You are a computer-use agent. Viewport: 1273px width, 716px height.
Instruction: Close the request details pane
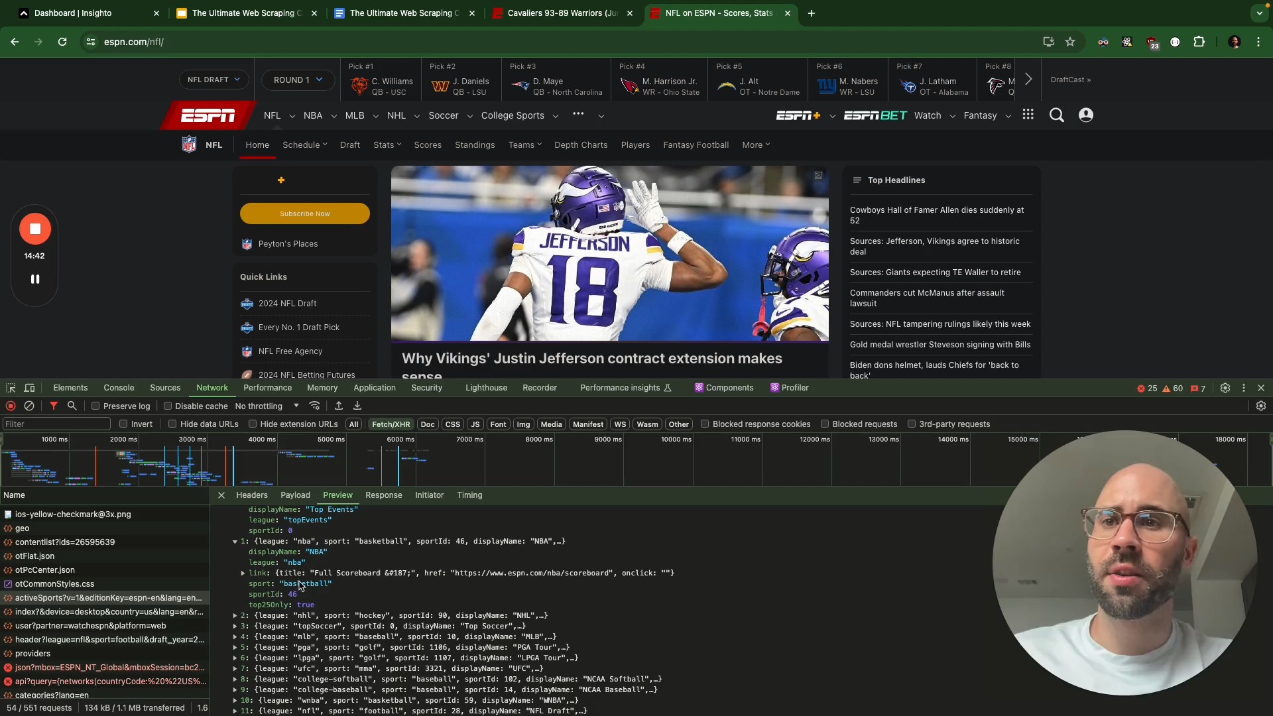click(x=221, y=495)
